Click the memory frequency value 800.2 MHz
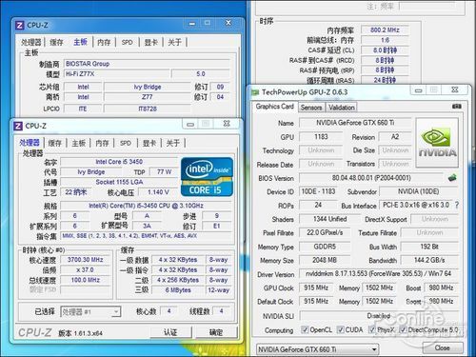Viewport: 476px width, 357px height. click(385, 30)
